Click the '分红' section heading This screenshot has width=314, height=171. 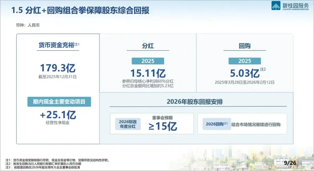[x=148, y=46]
